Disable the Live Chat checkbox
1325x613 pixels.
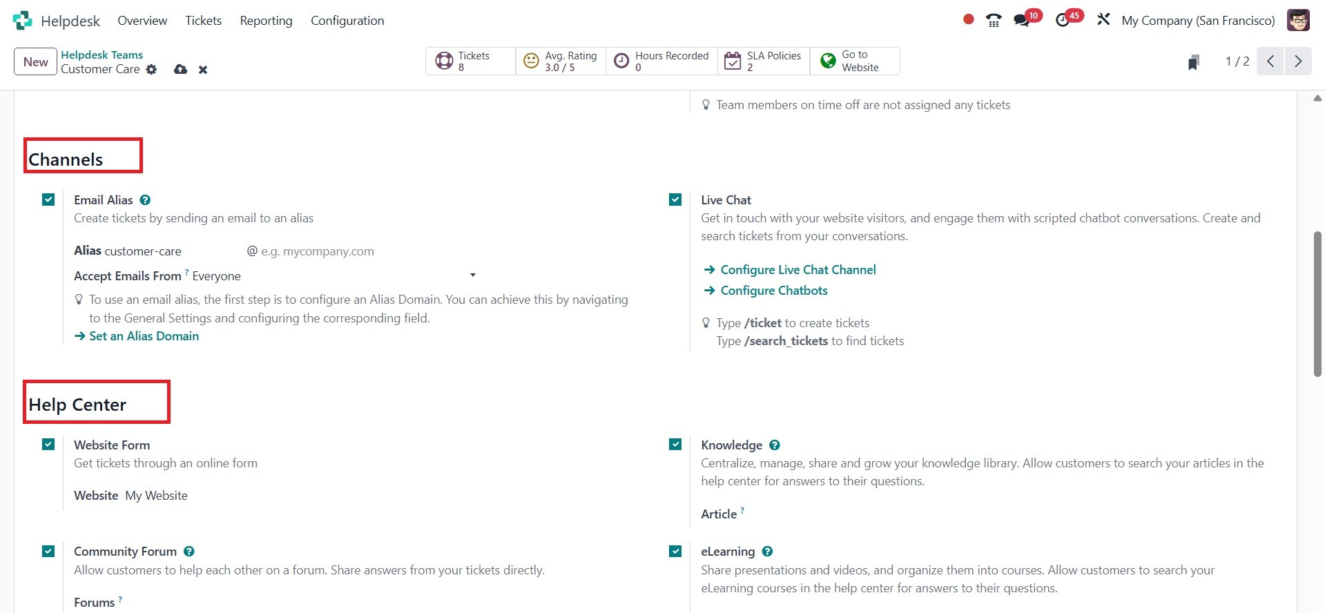click(x=675, y=200)
